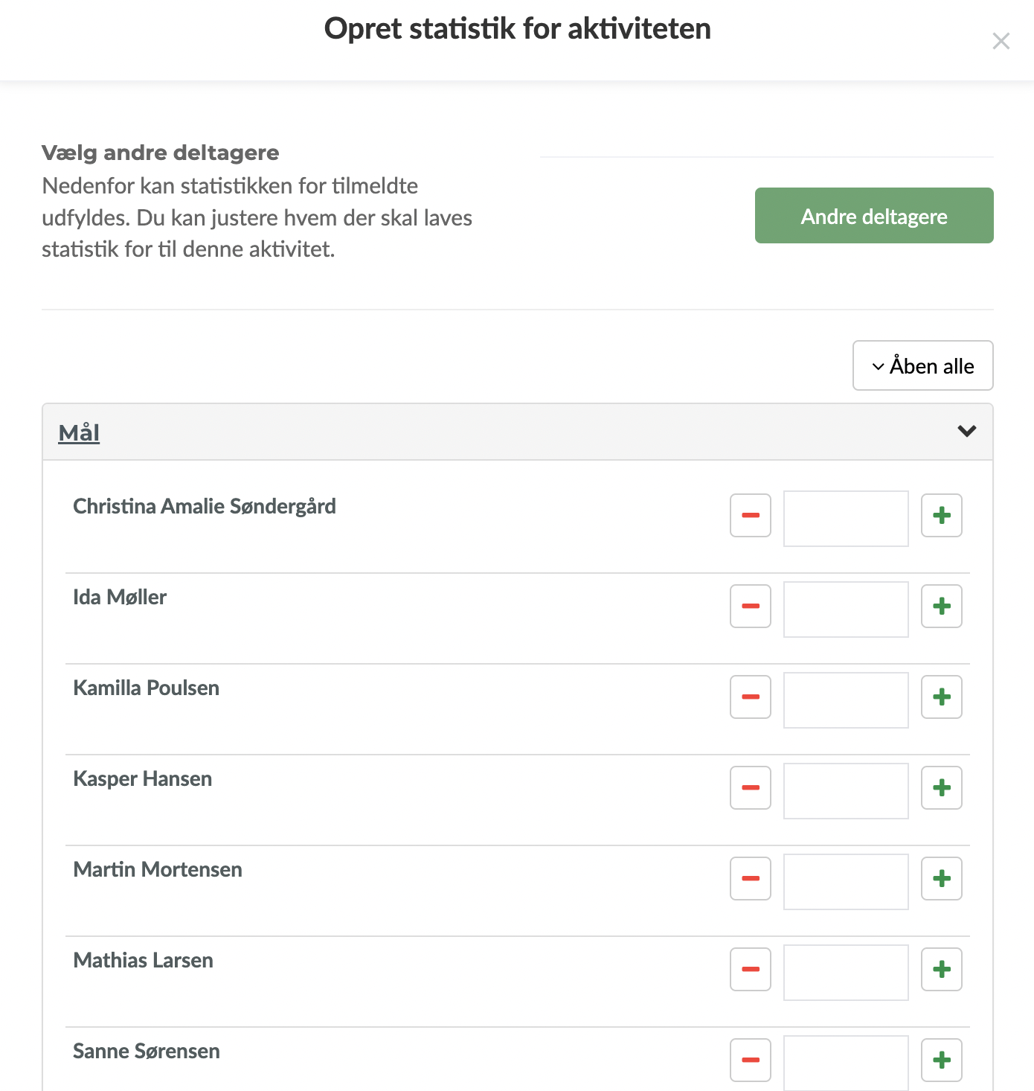The width and height of the screenshot is (1034, 1091).
Task: Increment goals for Kamilla Poulsen
Action: point(941,697)
